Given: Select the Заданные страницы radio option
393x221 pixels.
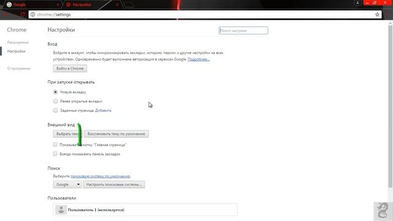Looking at the screenshot, I should pyautogui.click(x=55, y=110).
